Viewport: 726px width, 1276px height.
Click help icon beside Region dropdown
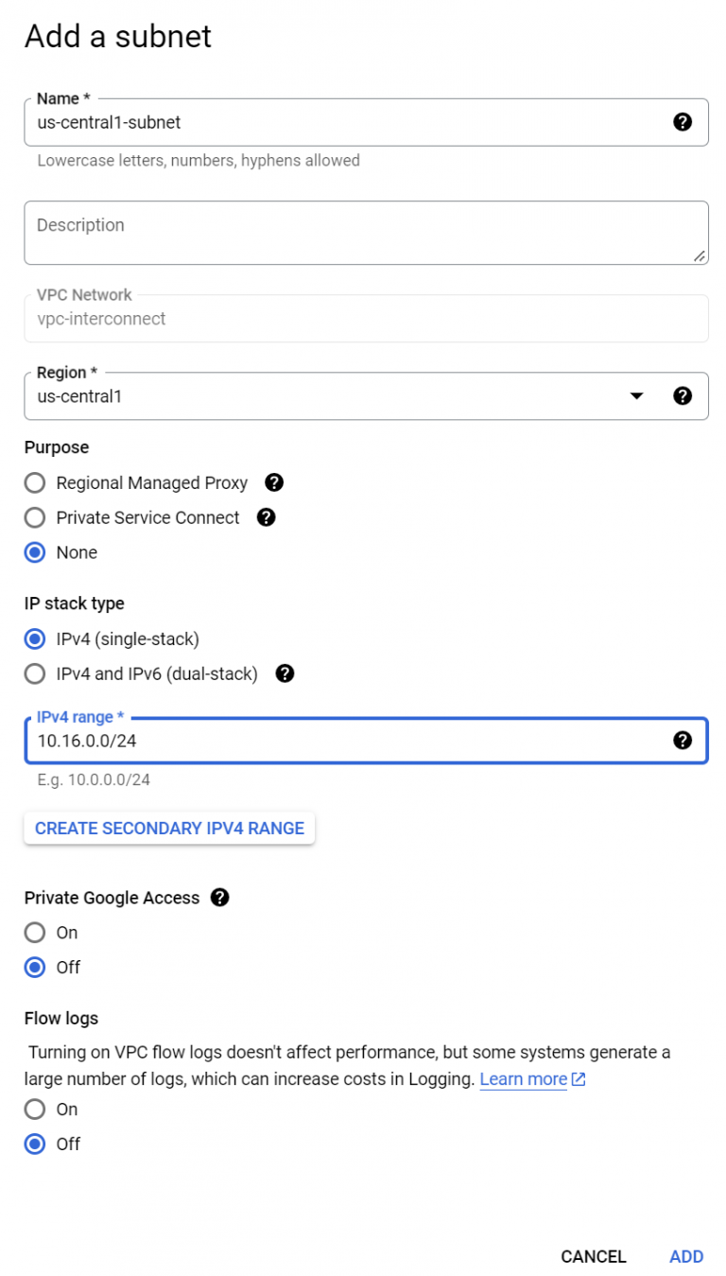[x=683, y=395]
